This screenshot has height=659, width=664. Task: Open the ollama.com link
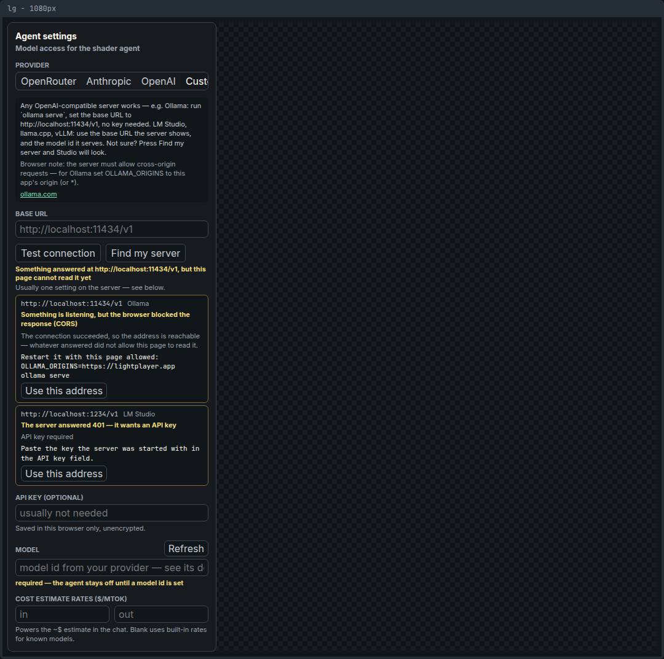39,194
